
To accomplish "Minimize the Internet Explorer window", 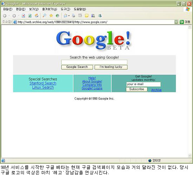I will (x=179, y=4).
